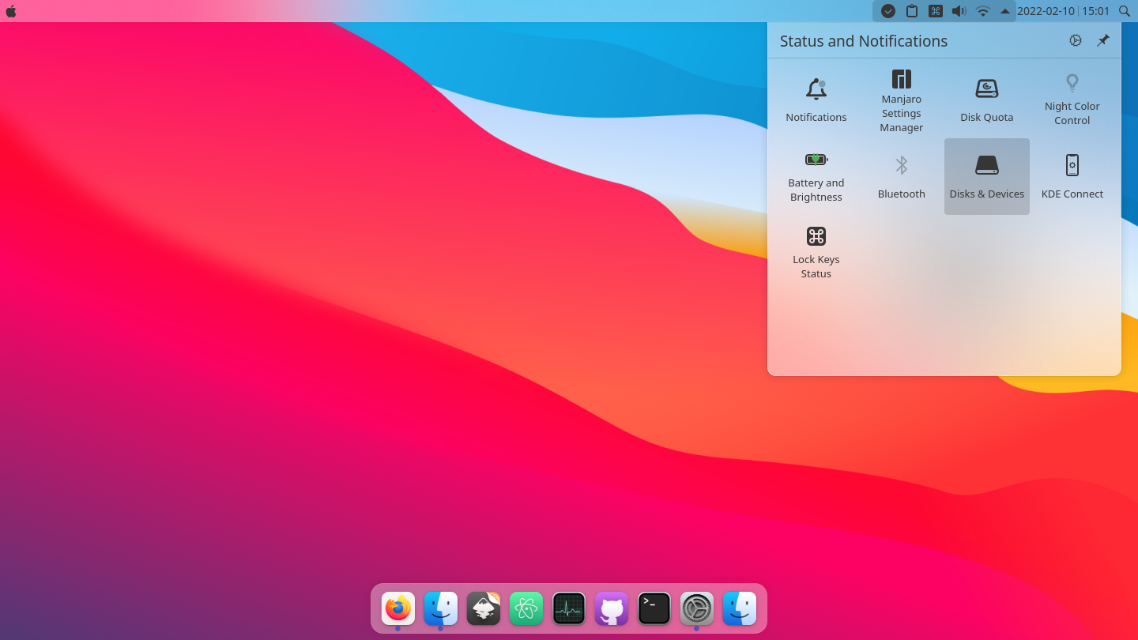Open Lock Keys Status entry
This screenshot has height=640, width=1138.
click(816, 253)
